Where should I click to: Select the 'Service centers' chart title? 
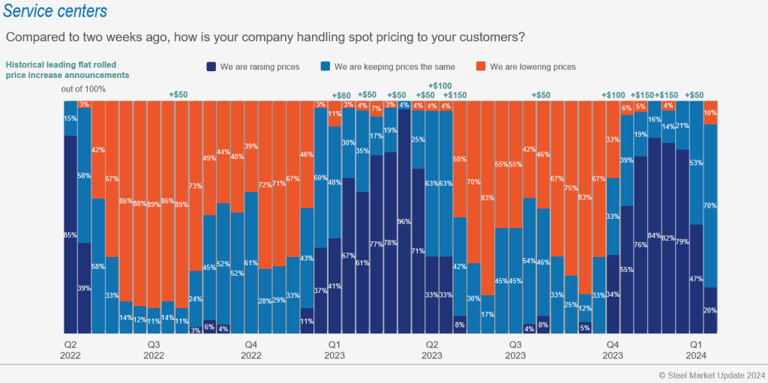pyautogui.click(x=55, y=12)
